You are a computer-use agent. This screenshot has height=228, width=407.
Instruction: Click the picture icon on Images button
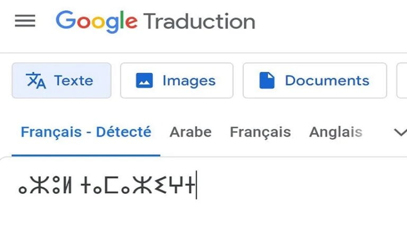point(144,81)
